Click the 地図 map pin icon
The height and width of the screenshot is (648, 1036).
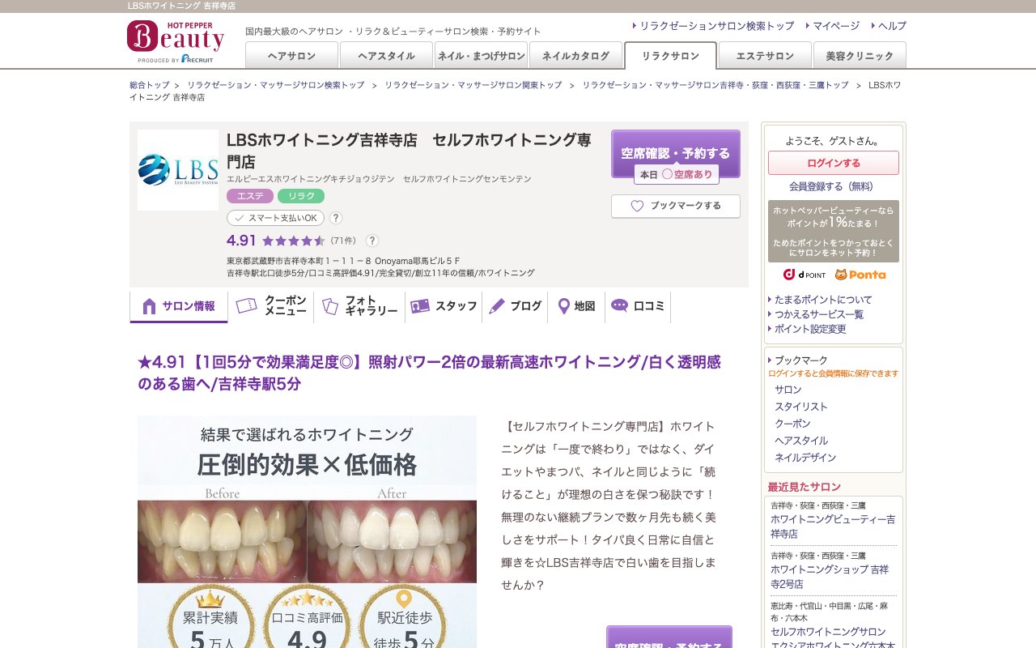(563, 305)
